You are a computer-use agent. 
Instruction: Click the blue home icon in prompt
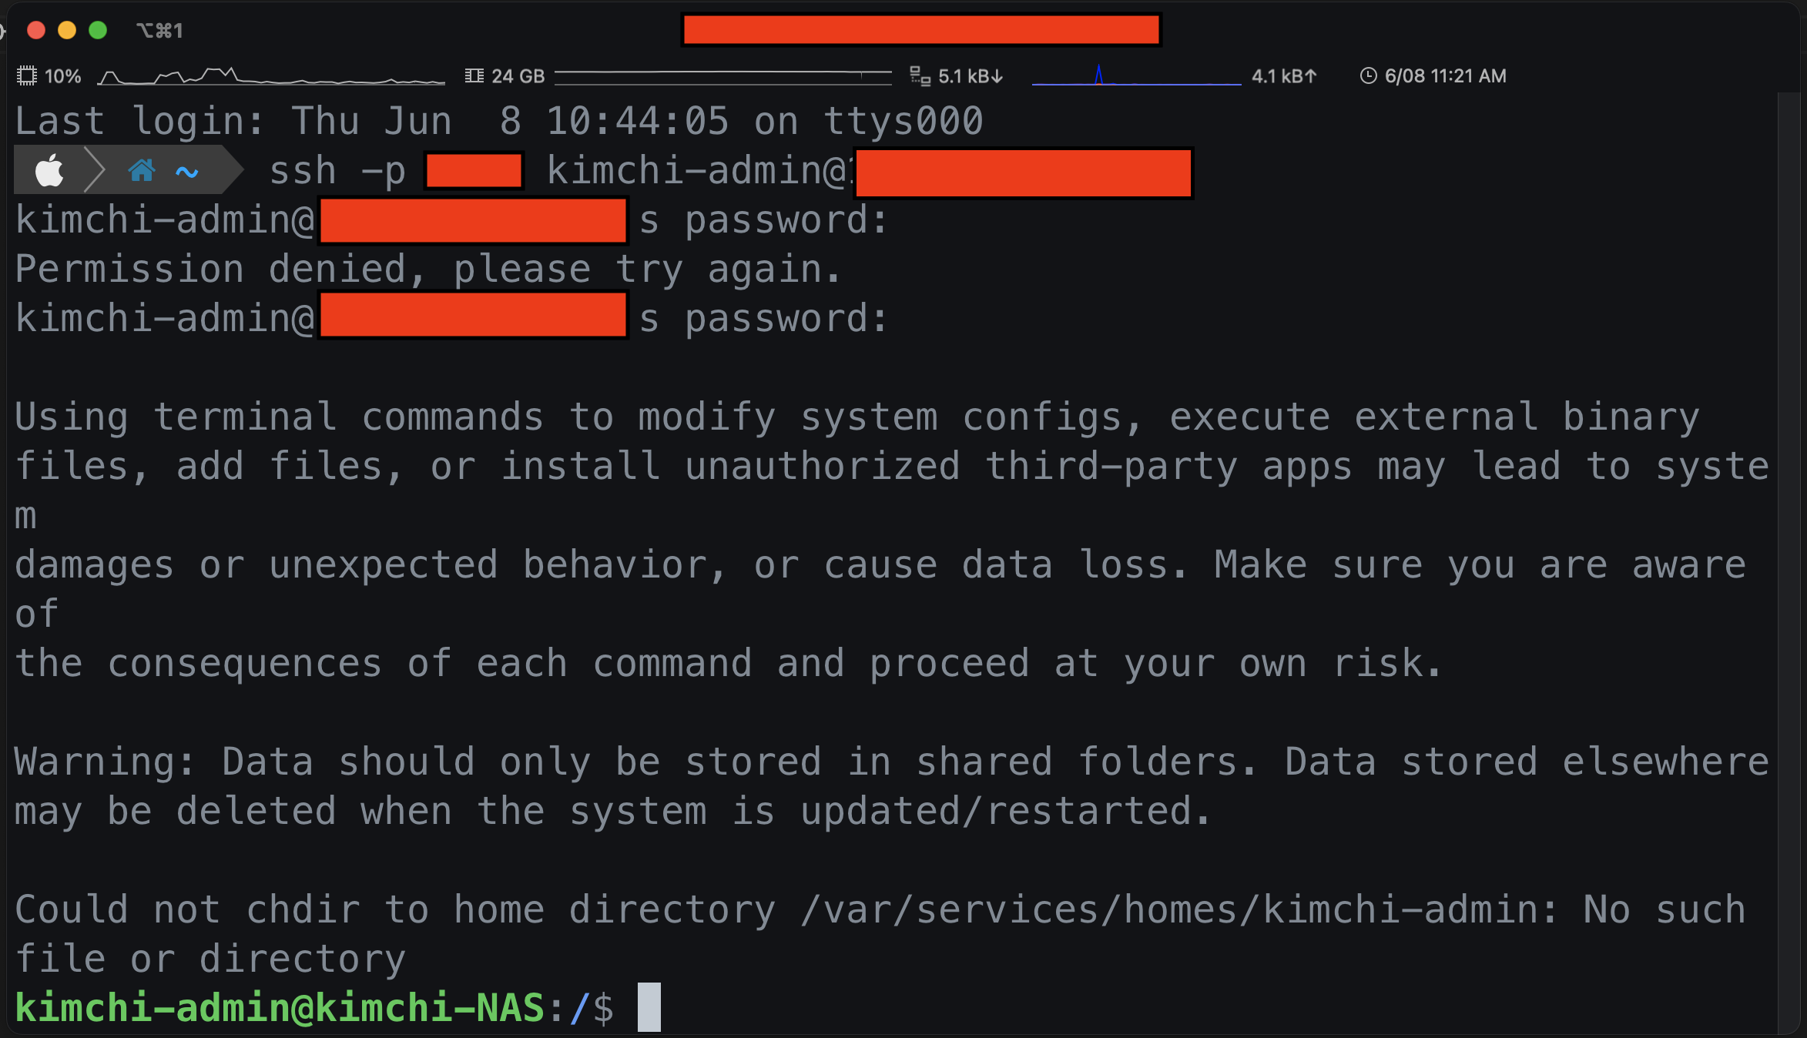pyautogui.click(x=142, y=170)
